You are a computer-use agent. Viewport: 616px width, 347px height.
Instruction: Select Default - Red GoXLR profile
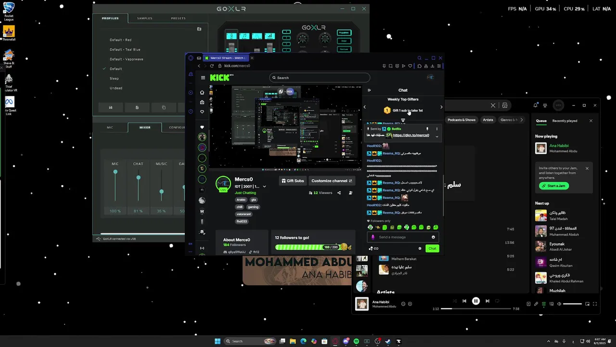pos(120,40)
